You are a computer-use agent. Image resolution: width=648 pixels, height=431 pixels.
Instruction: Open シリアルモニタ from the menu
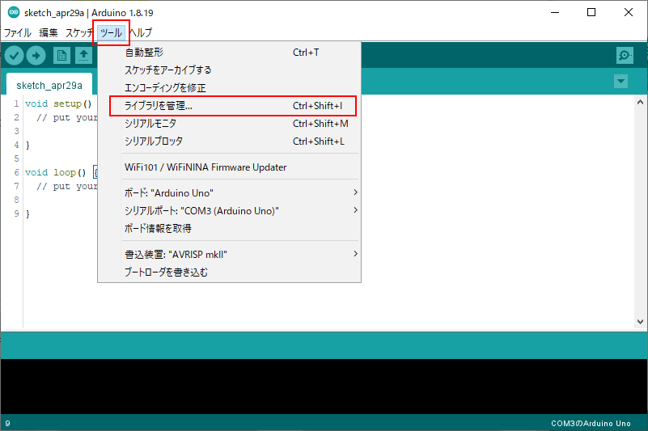pos(150,124)
